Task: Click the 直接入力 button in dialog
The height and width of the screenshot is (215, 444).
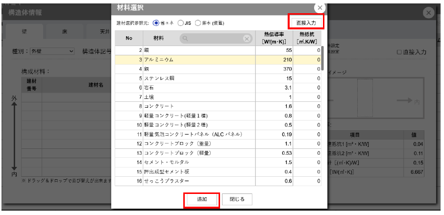Action: pyautogui.click(x=305, y=23)
